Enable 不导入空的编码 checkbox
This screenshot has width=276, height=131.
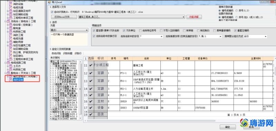point(161,30)
